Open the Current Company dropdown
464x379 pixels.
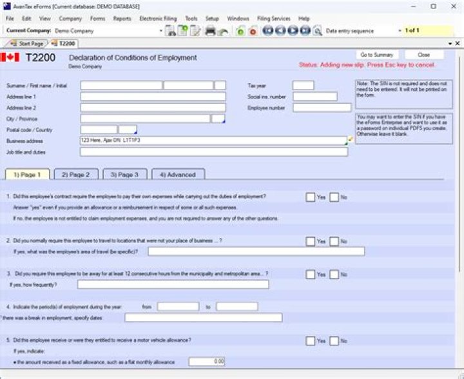coord(160,31)
